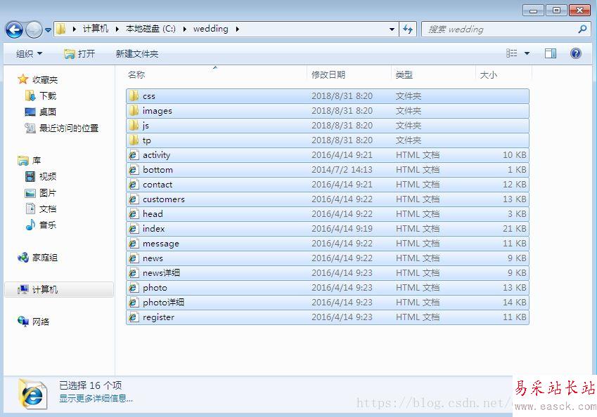Image resolution: width=597 pixels, height=417 pixels.
Task: Click the photo HTML file icon
Action: 134,287
